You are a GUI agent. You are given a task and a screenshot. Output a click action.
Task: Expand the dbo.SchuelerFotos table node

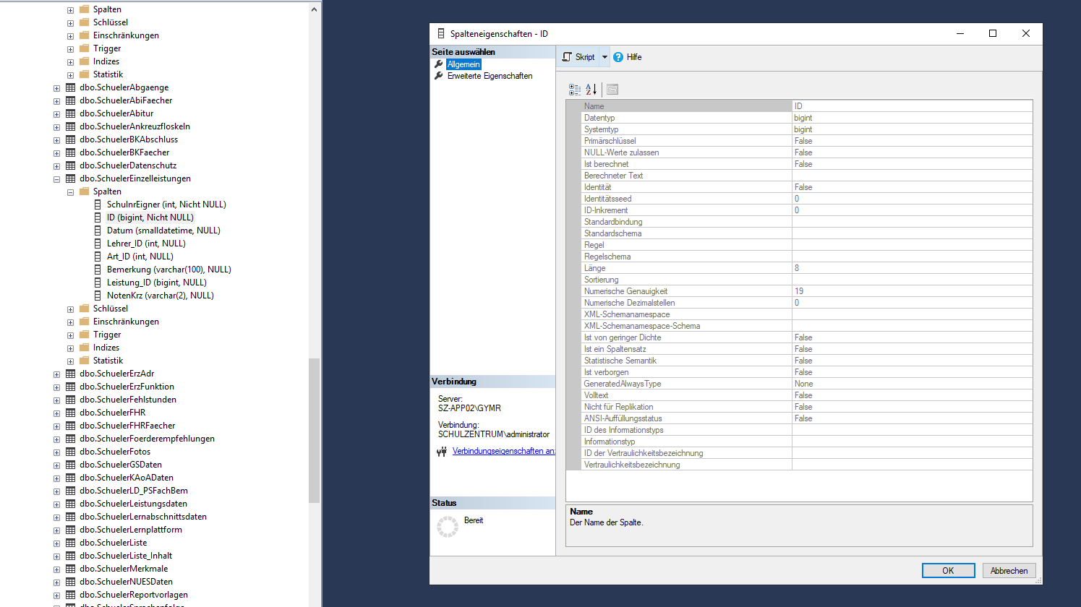coord(56,452)
